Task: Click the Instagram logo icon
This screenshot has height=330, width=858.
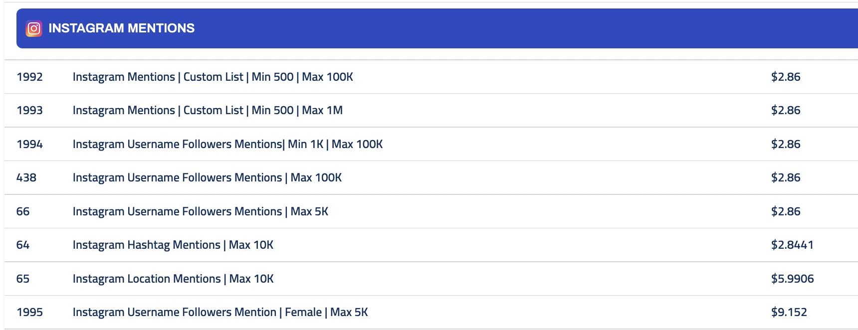Action: (34, 28)
